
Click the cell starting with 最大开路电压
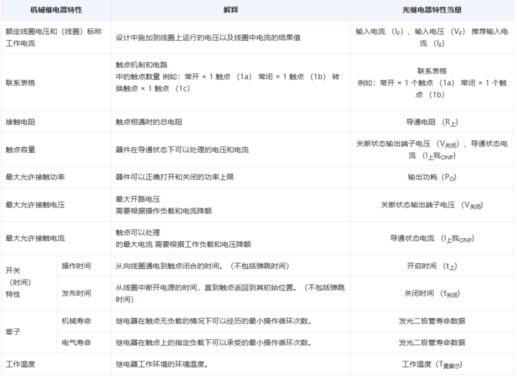[230, 205]
